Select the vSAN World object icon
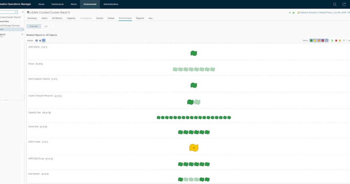Screen dimensions: 350x184 pos(194,53)
